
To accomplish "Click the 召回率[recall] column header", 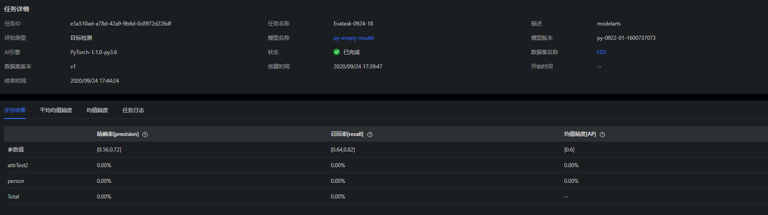I will 347,134.
